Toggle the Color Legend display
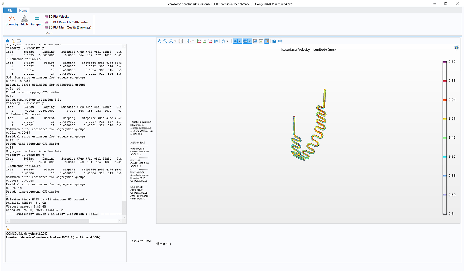Viewport: 465px width, 272px height. 267,41
